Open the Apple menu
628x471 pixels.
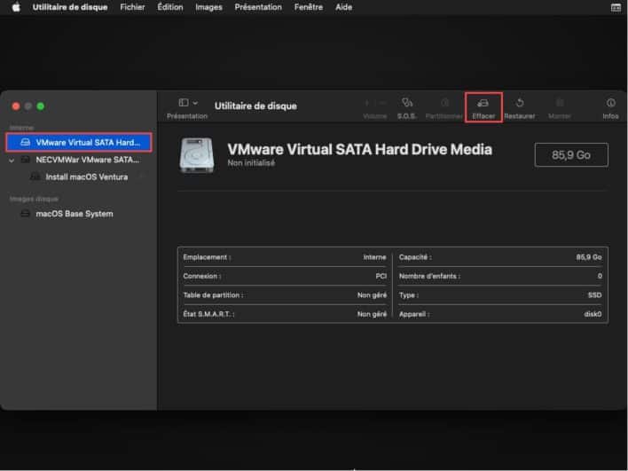15,7
